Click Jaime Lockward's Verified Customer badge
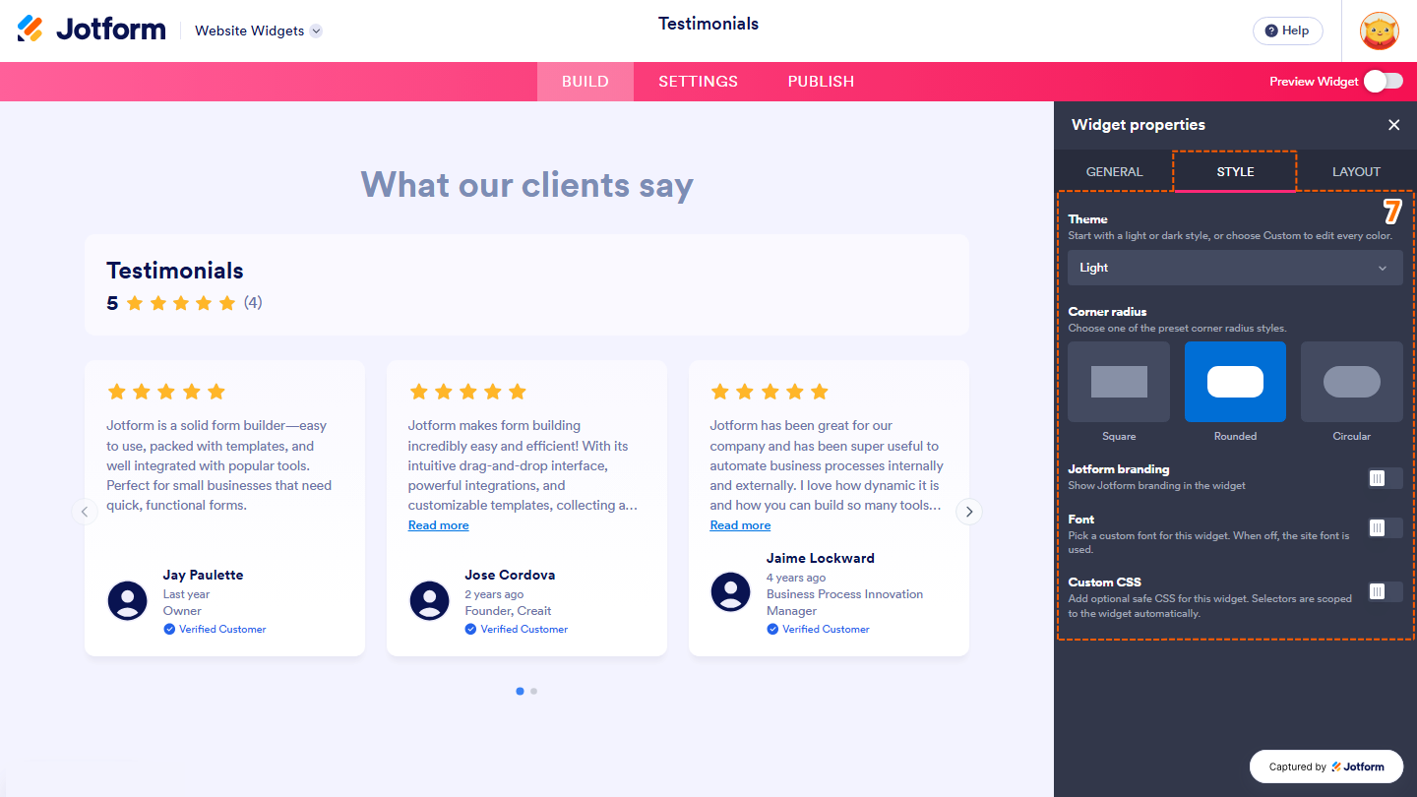This screenshot has height=797, width=1417. pyautogui.click(x=819, y=629)
